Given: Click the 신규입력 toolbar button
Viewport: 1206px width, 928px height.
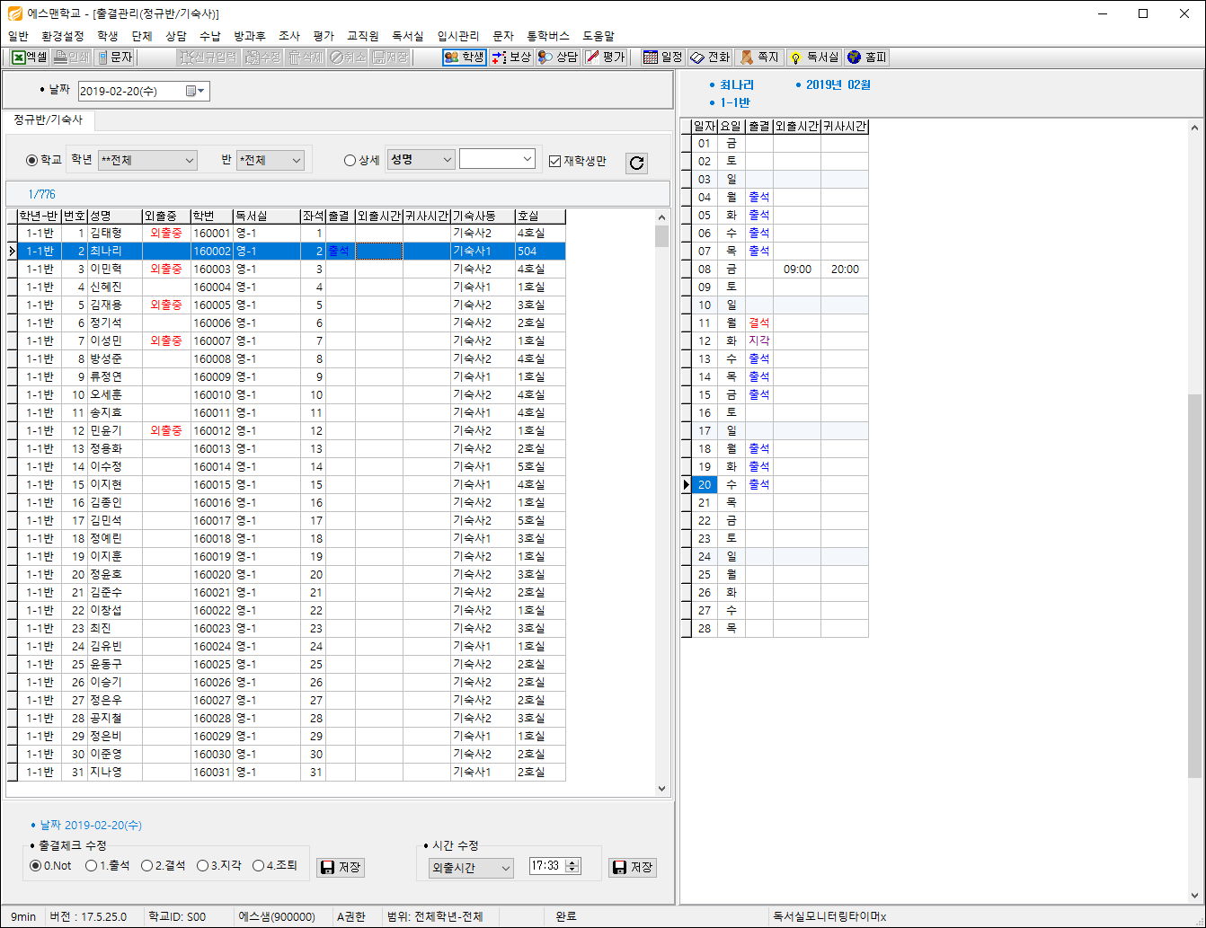Looking at the screenshot, I should (208, 57).
